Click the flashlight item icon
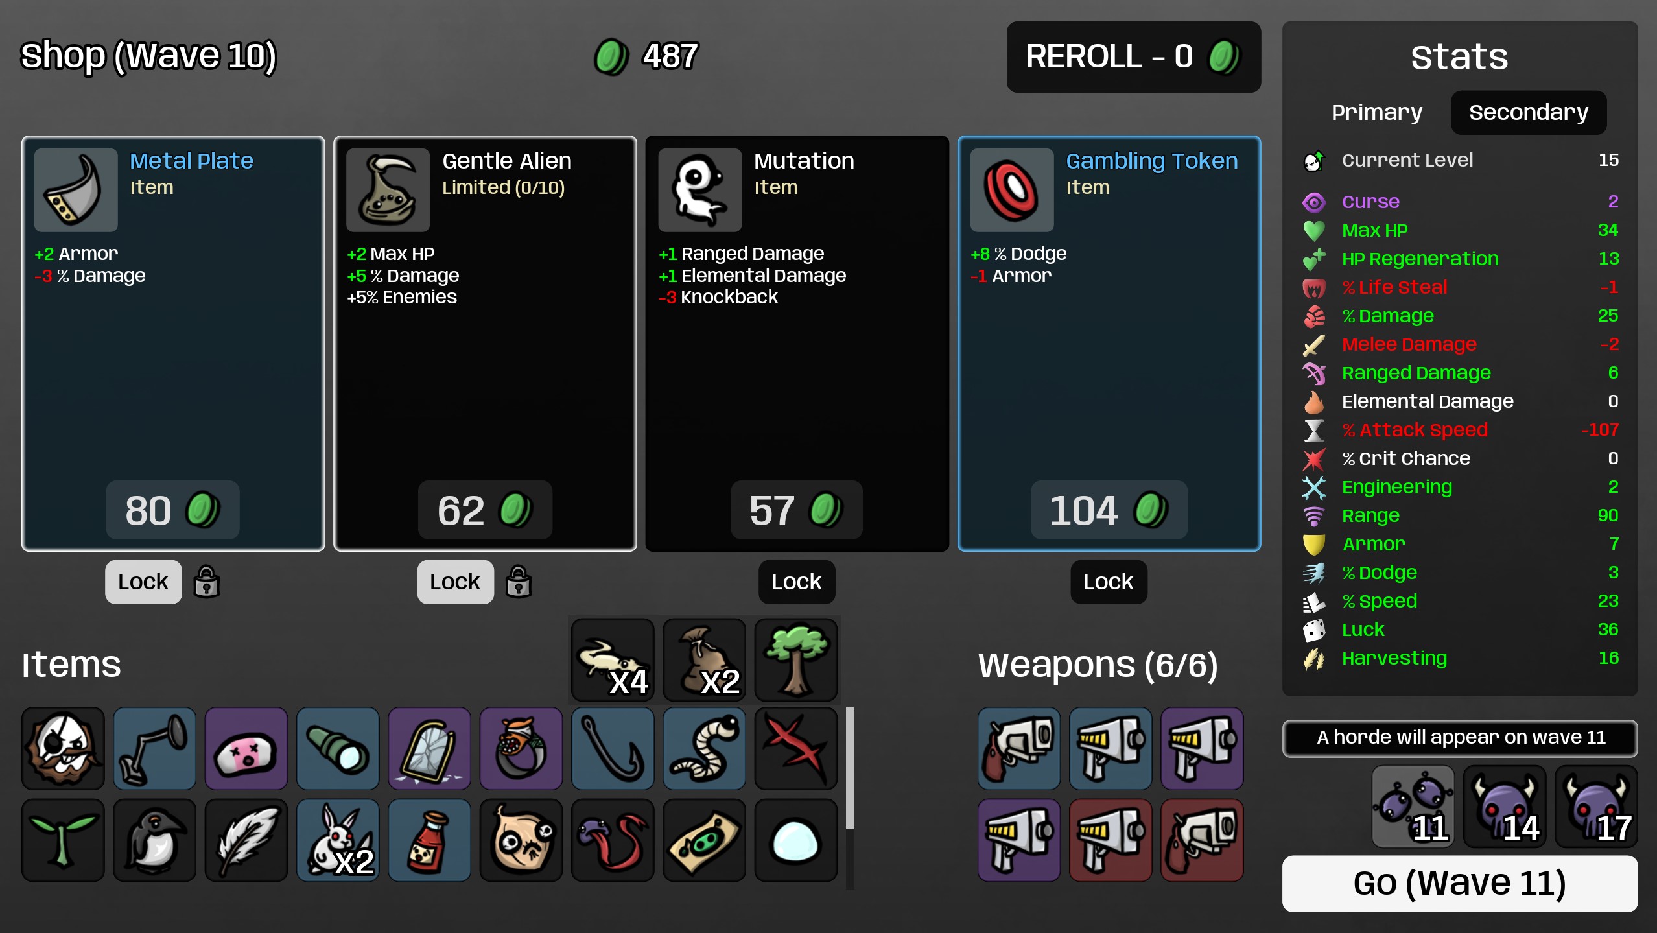The width and height of the screenshot is (1657, 933). pyautogui.click(x=338, y=749)
